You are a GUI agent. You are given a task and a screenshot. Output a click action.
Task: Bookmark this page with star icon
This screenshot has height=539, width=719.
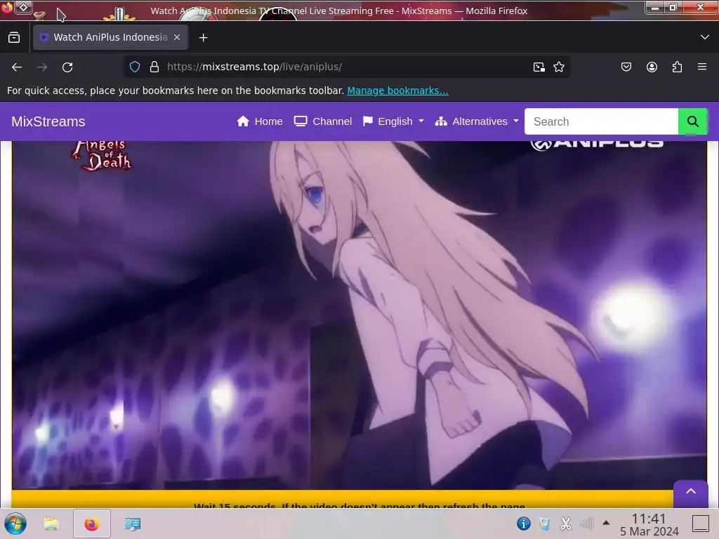pos(558,67)
